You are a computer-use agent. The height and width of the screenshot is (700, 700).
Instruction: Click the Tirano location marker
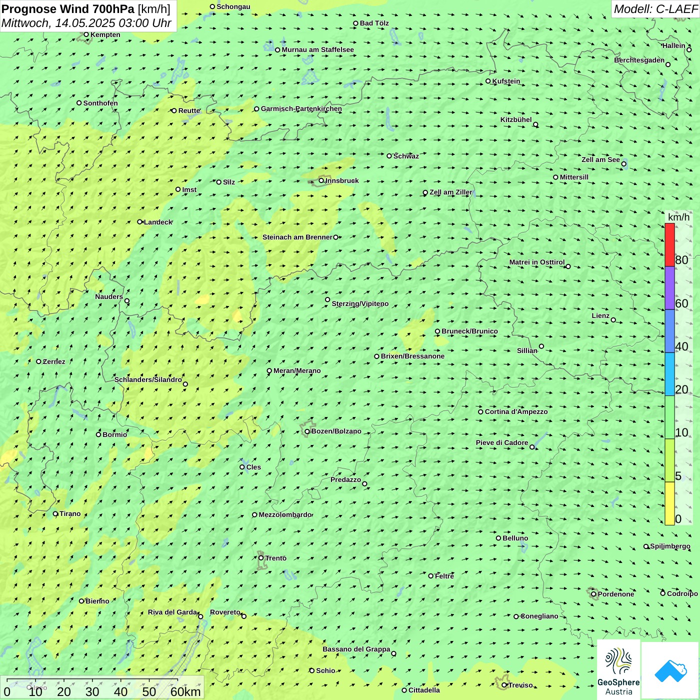click(55, 513)
